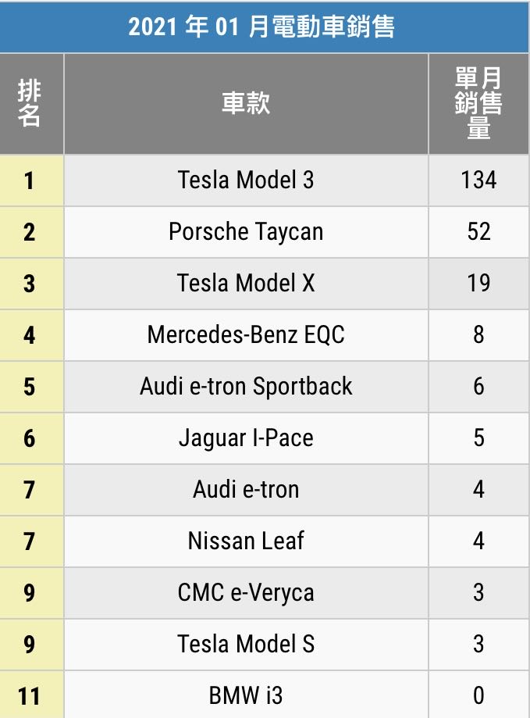
Task: Click the Tesla Model S entry
Action: (x=246, y=644)
